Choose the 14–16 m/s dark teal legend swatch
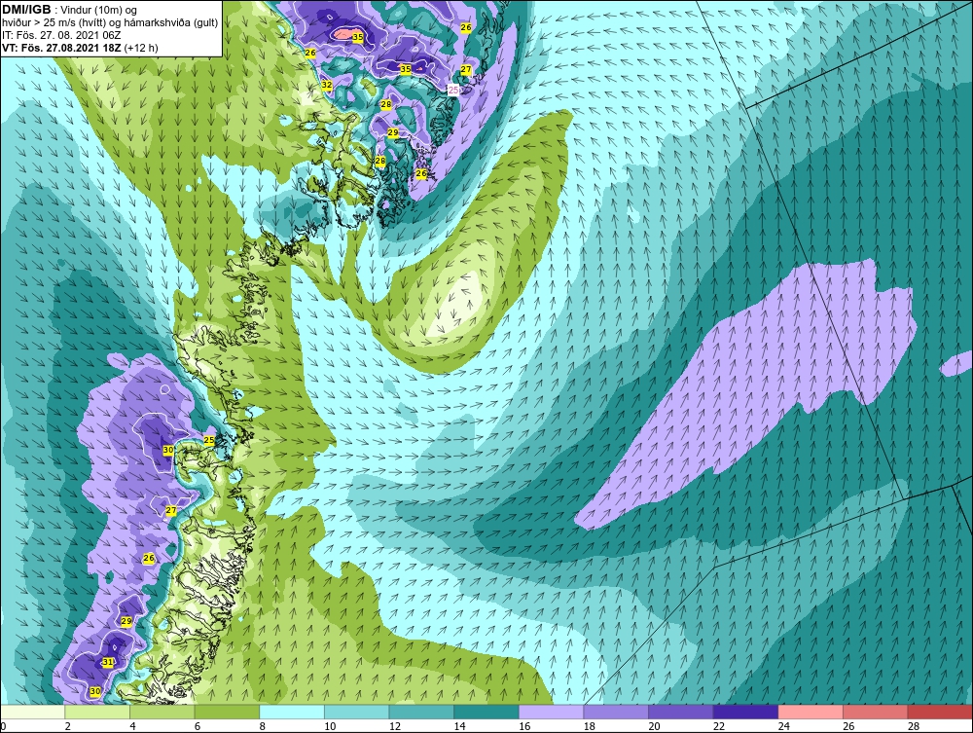Viewport: 973px width, 733px height. coord(486,712)
